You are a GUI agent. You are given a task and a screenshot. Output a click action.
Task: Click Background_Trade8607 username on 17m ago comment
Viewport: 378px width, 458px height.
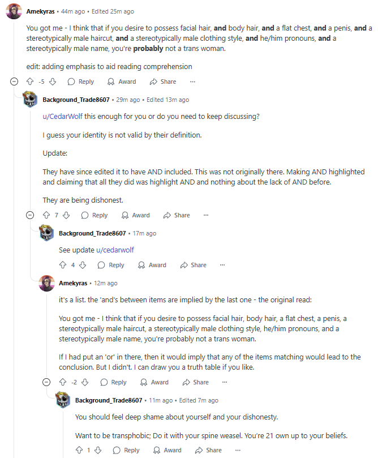(x=92, y=233)
